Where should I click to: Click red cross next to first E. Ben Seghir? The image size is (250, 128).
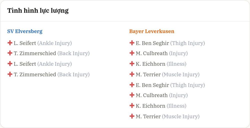(x=132, y=43)
